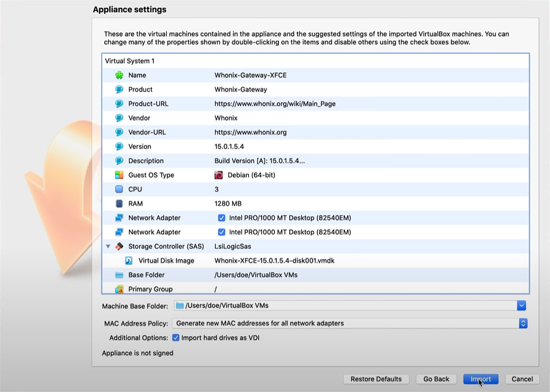Click the Cancel button
The height and width of the screenshot is (392, 550).
[522, 379]
